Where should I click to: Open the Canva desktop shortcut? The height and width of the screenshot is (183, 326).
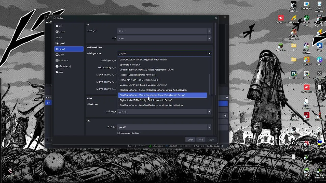click(x=319, y=61)
